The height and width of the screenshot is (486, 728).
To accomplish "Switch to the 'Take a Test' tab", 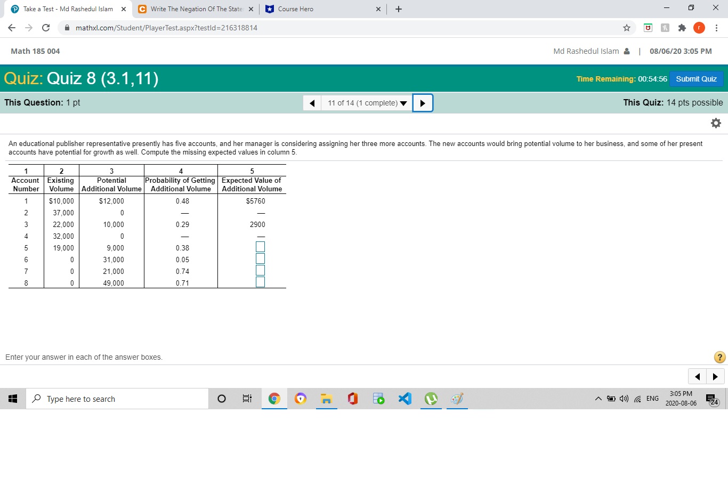I will pos(68,9).
